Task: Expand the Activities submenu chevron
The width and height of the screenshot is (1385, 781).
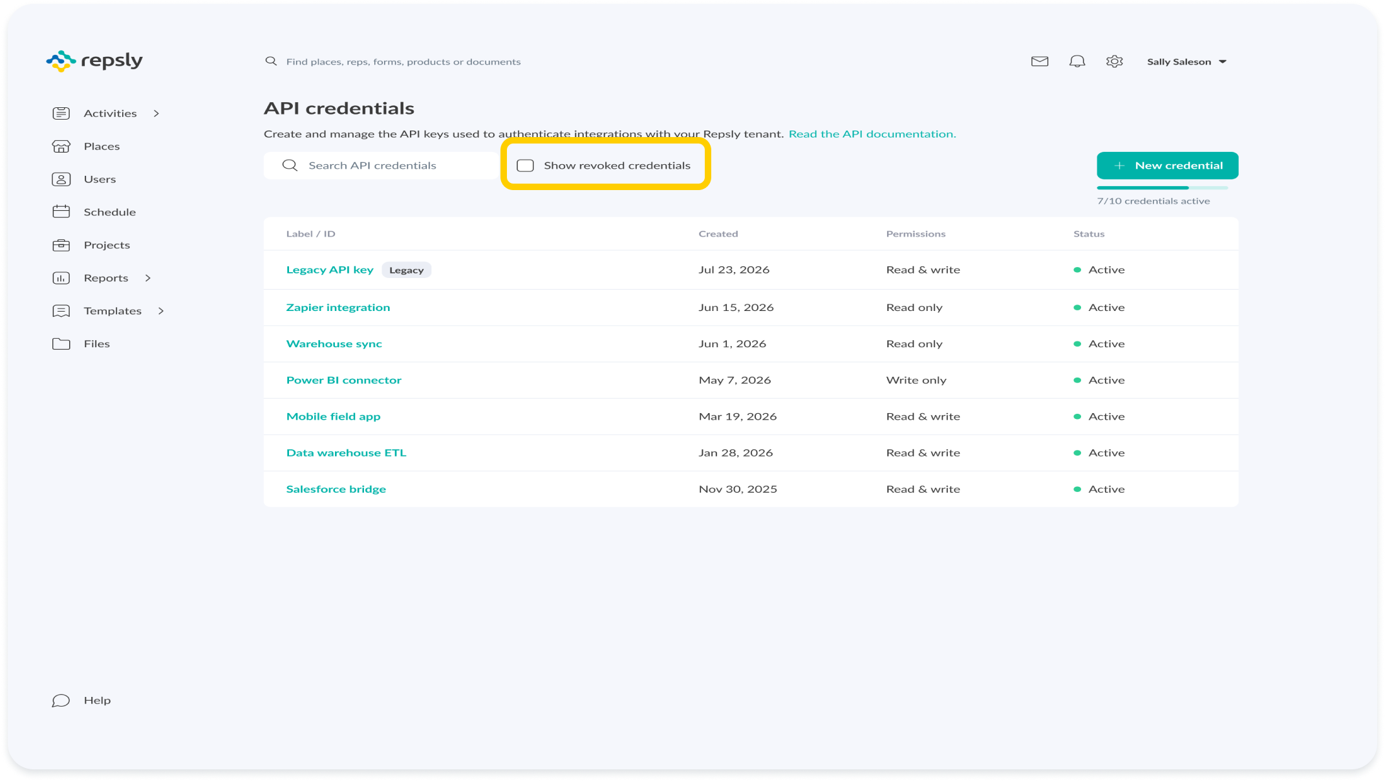Action: coord(156,114)
